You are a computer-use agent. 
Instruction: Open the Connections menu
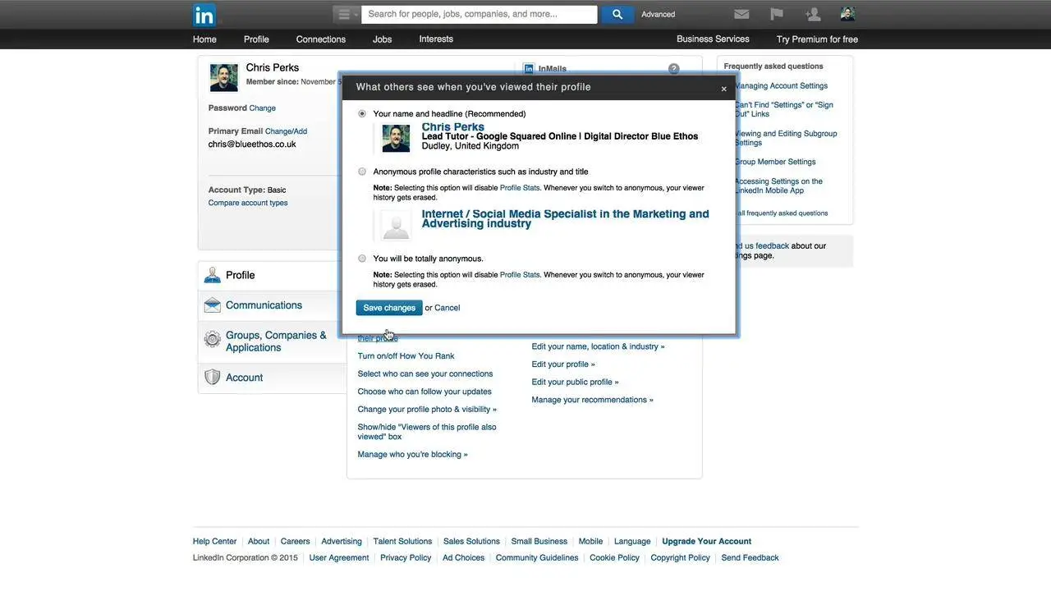tap(321, 39)
